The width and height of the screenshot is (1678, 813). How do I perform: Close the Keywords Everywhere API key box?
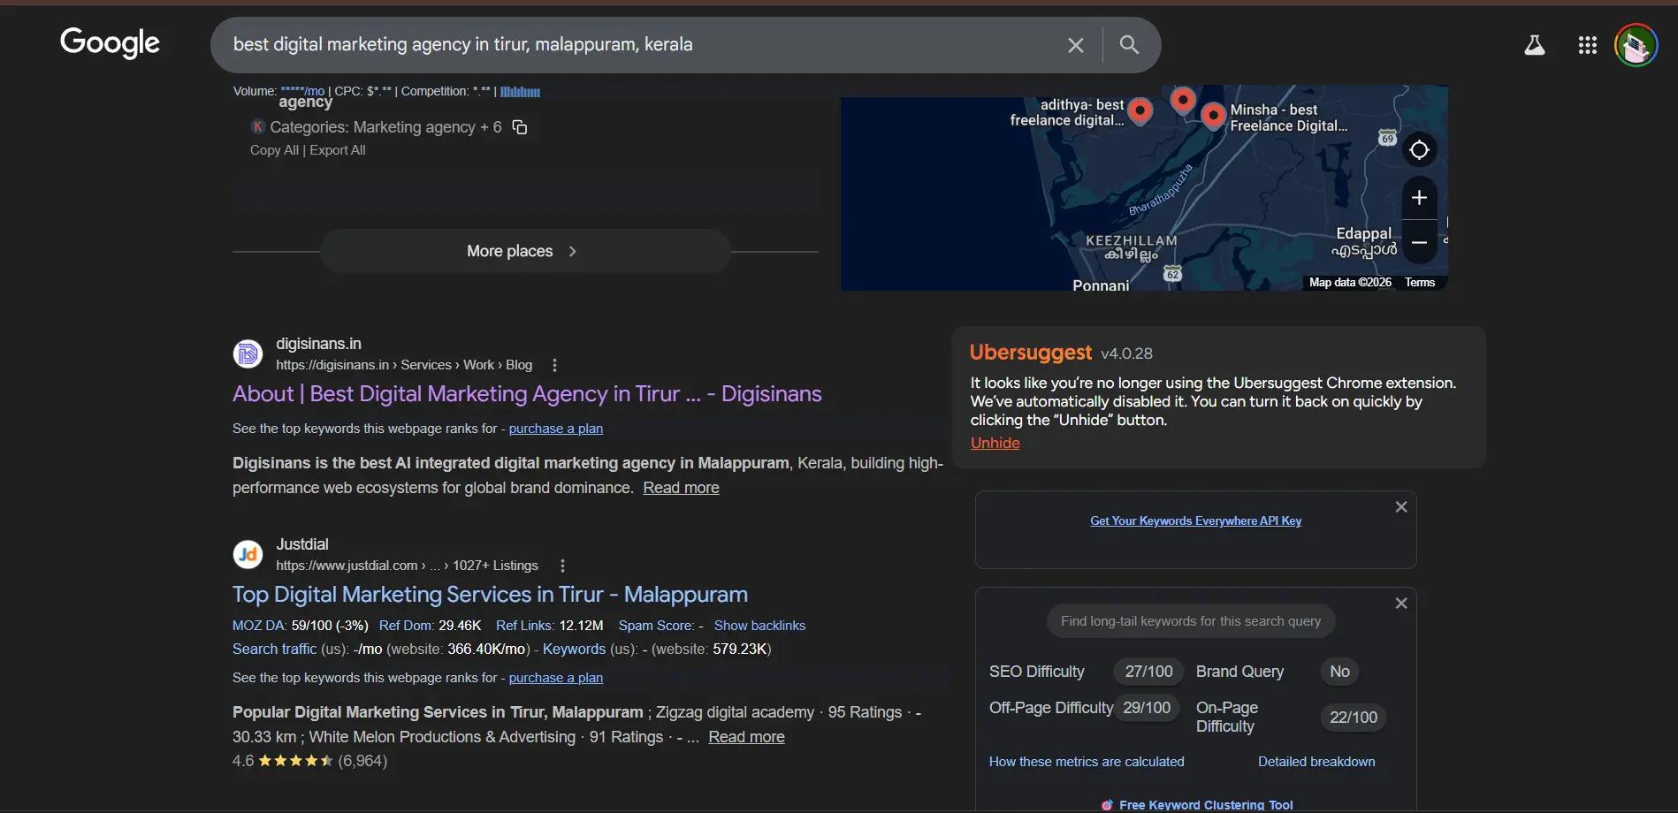[x=1400, y=507]
